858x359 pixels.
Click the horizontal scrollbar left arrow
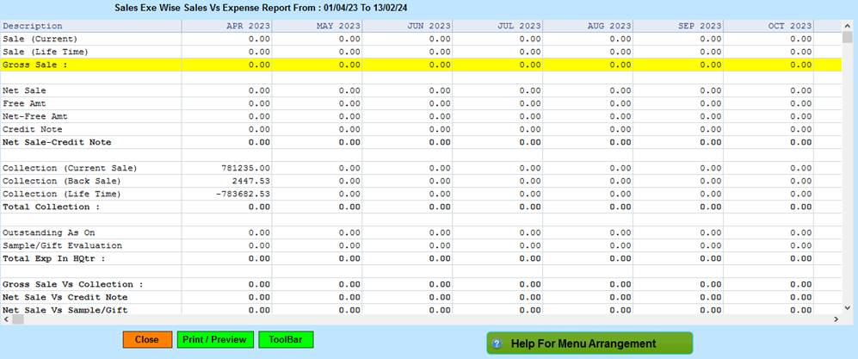tap(6, 319)
